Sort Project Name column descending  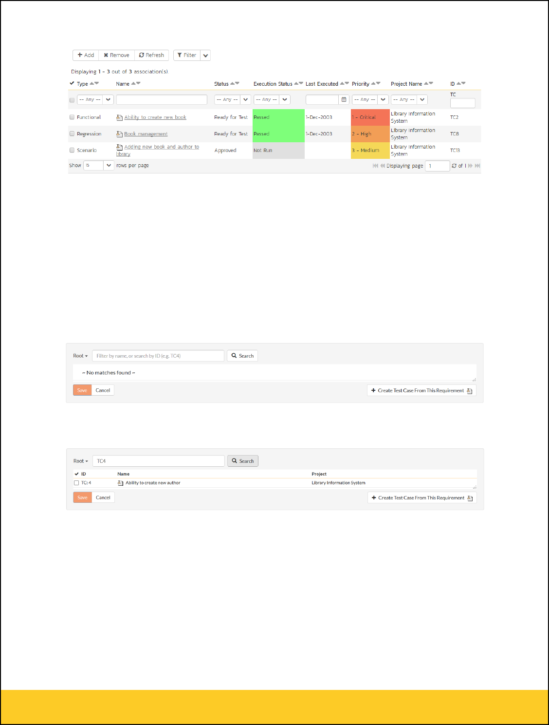[431, 83]
